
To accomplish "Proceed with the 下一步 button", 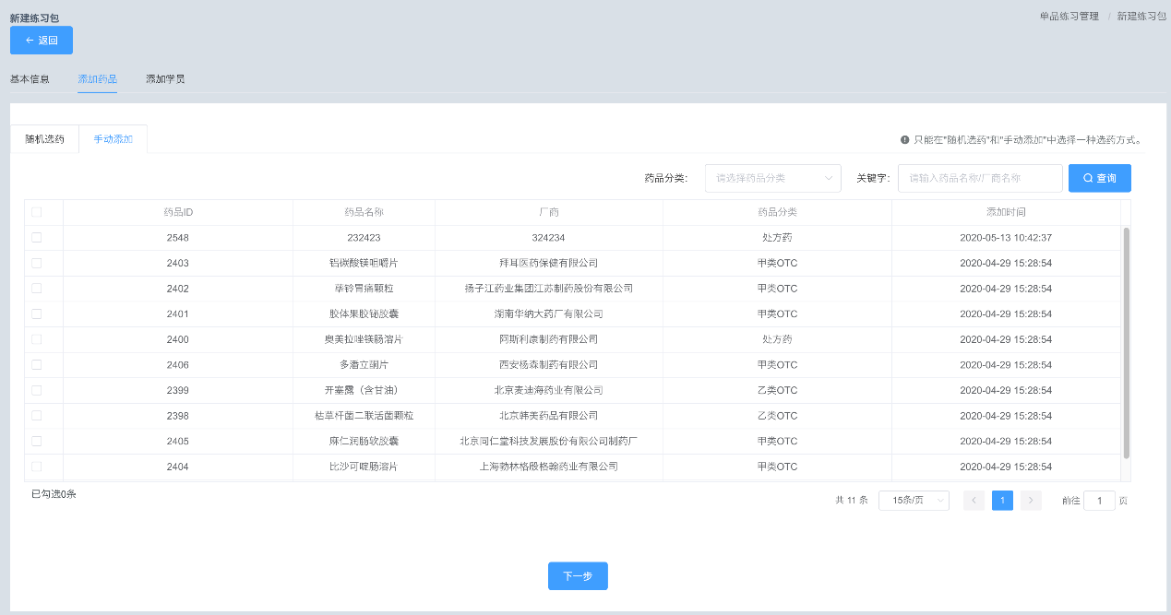I will (x=578, y=575).
